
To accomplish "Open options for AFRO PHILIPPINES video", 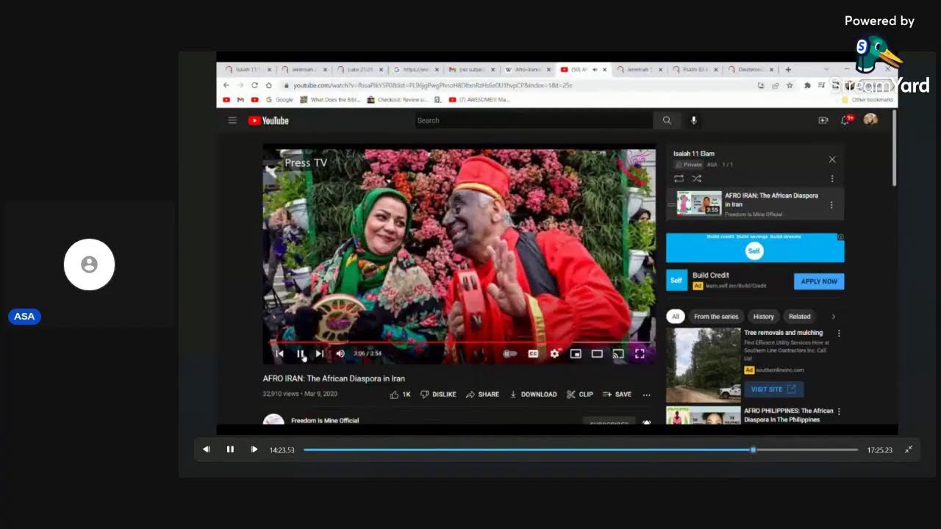I will point(839,411).
